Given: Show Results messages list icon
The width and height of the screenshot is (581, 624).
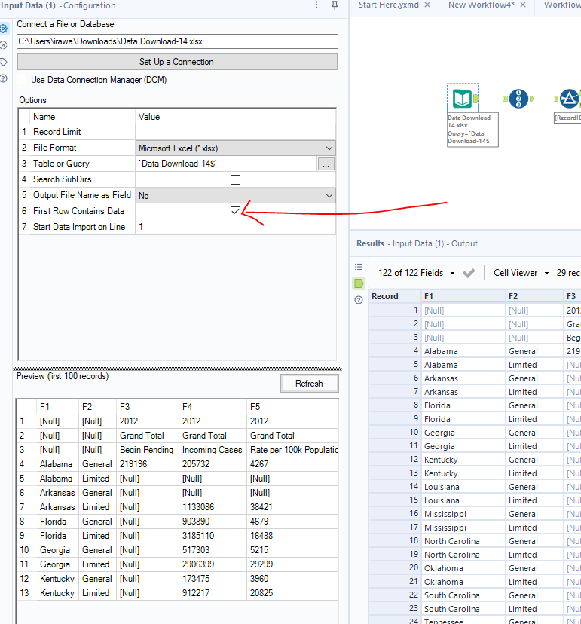Looking at the screenshot, I should [359, 267].
